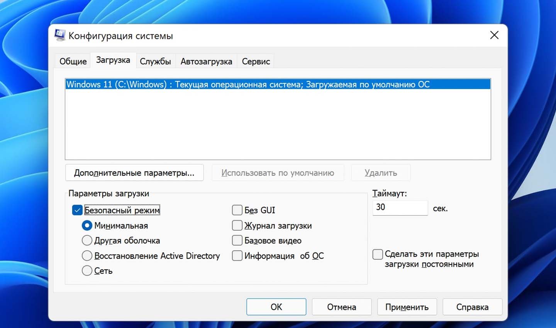Choose the Сеть safe mode option
This screenshot has width=556, height=328.
coord(87,271)
